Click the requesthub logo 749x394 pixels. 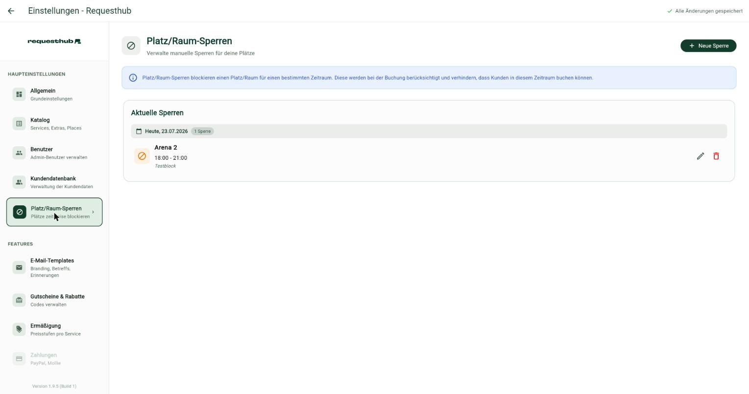coord(54,41)
